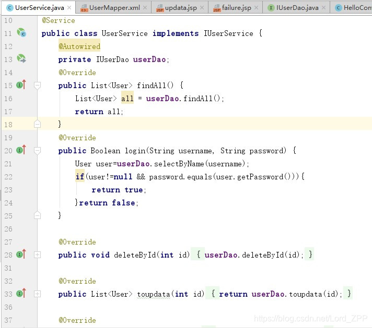Expand folded toupdata body after the signature
The image size is (372, 328).
pos(213,294)
